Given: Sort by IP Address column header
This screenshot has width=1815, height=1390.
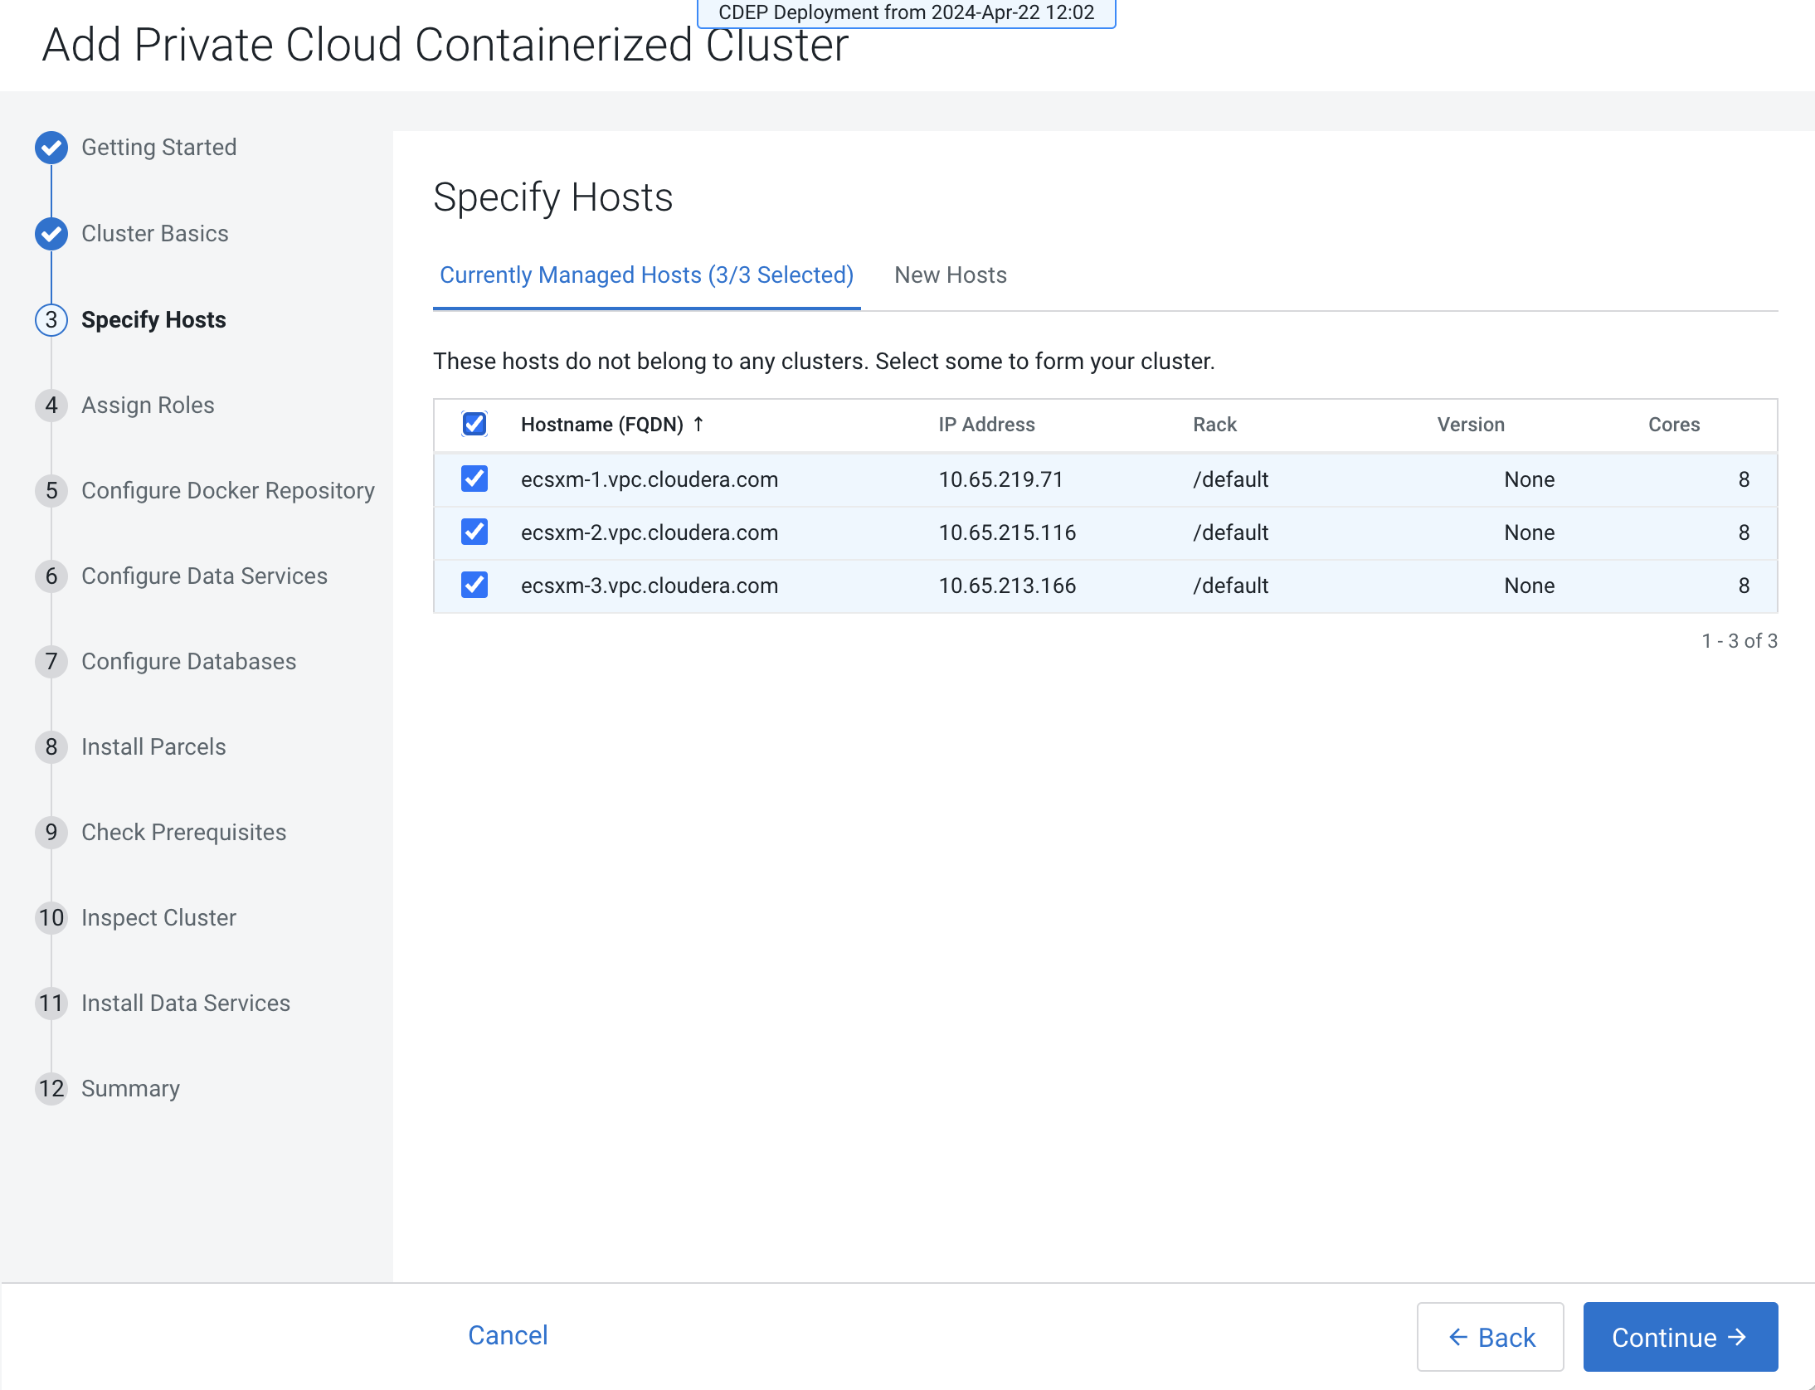Looking at the screenshot, I should click(987, 425).
